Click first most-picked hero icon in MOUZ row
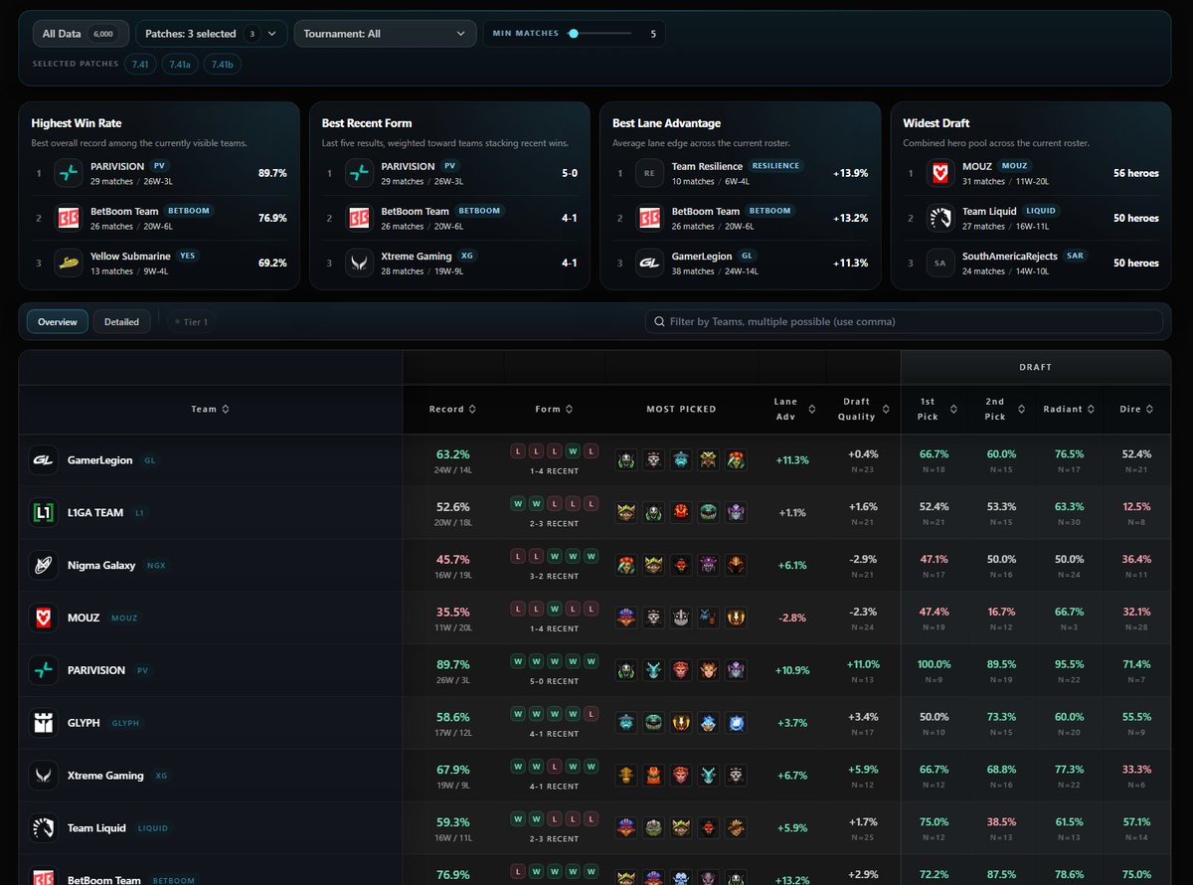 point(625,618)
